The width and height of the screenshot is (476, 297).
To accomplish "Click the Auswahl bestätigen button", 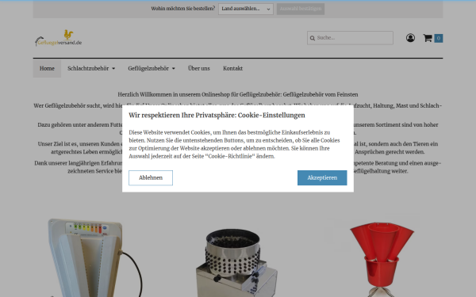I will [301, 9].
